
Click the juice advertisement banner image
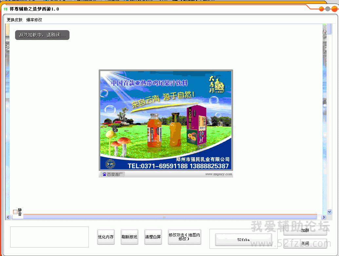point(166,120)
